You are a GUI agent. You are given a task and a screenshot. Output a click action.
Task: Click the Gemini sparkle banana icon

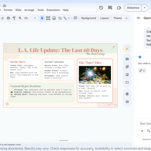pyautogui.click(x=127, y=48)
